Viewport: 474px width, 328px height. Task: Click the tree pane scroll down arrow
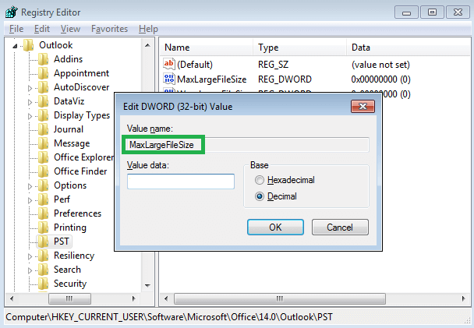tap(147, 286)
